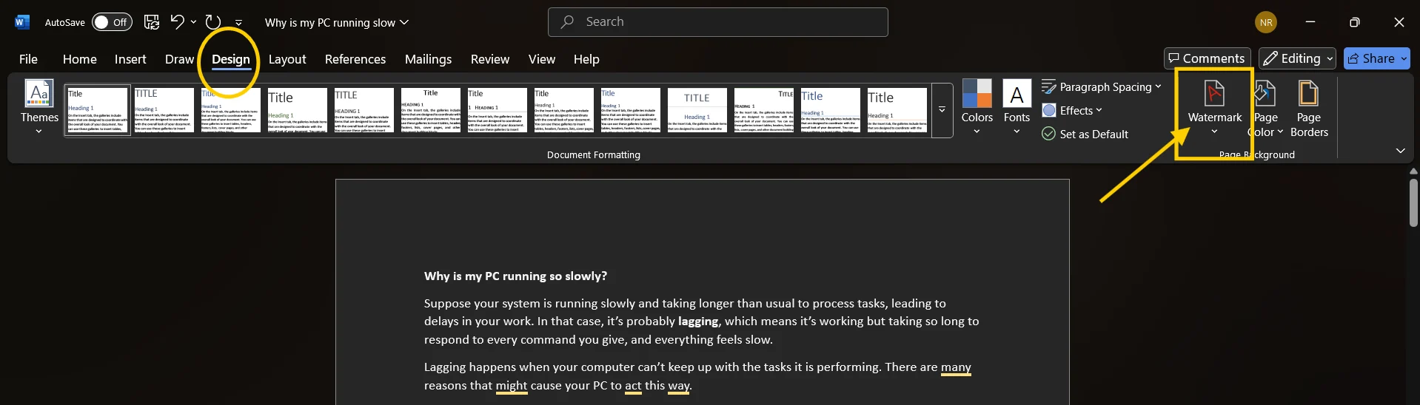Click the underlined word "might"
This screenshot has width=1420, height=405.
512,386
